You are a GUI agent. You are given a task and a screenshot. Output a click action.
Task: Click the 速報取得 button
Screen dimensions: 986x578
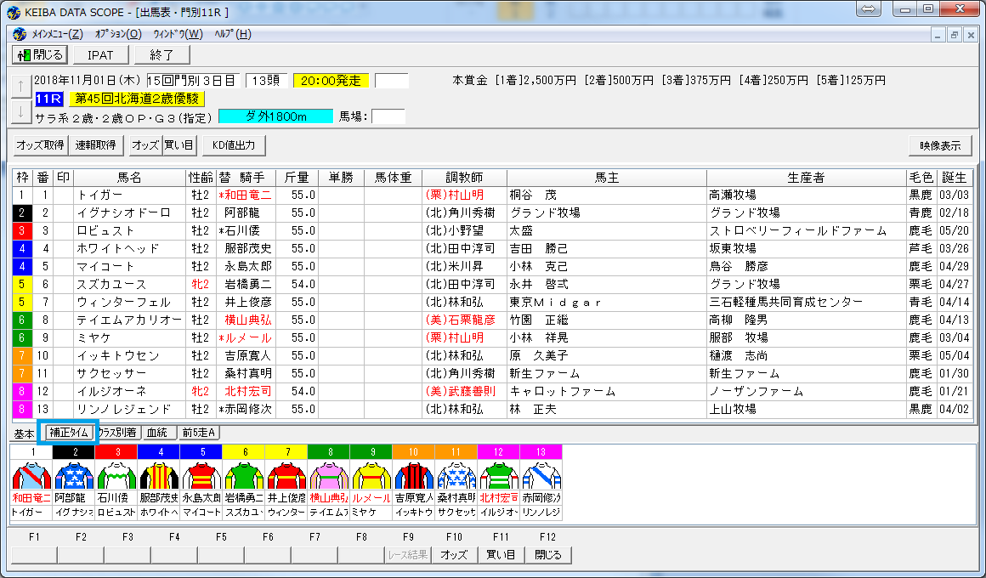pyautogui.click(x=95, y=145)
